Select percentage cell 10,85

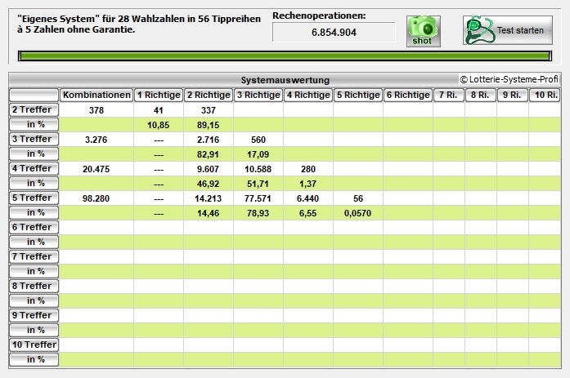point(159,125)
